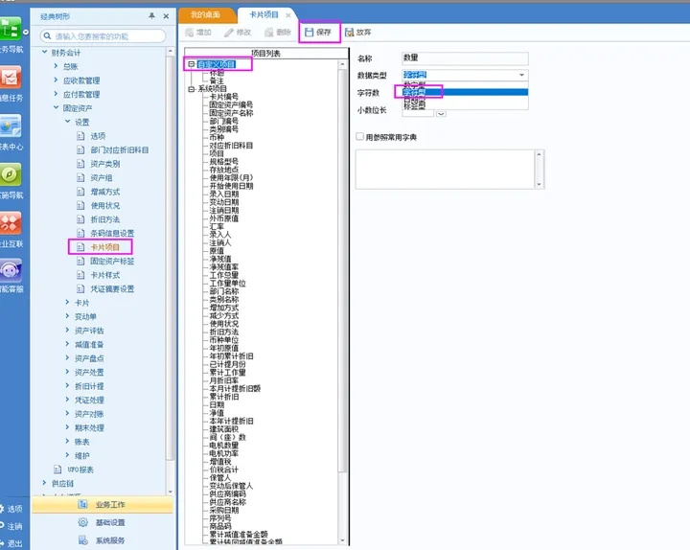Select the 基础设置 bottom panel item
Viewport: 690px width, 550px height.
[109, 522]
